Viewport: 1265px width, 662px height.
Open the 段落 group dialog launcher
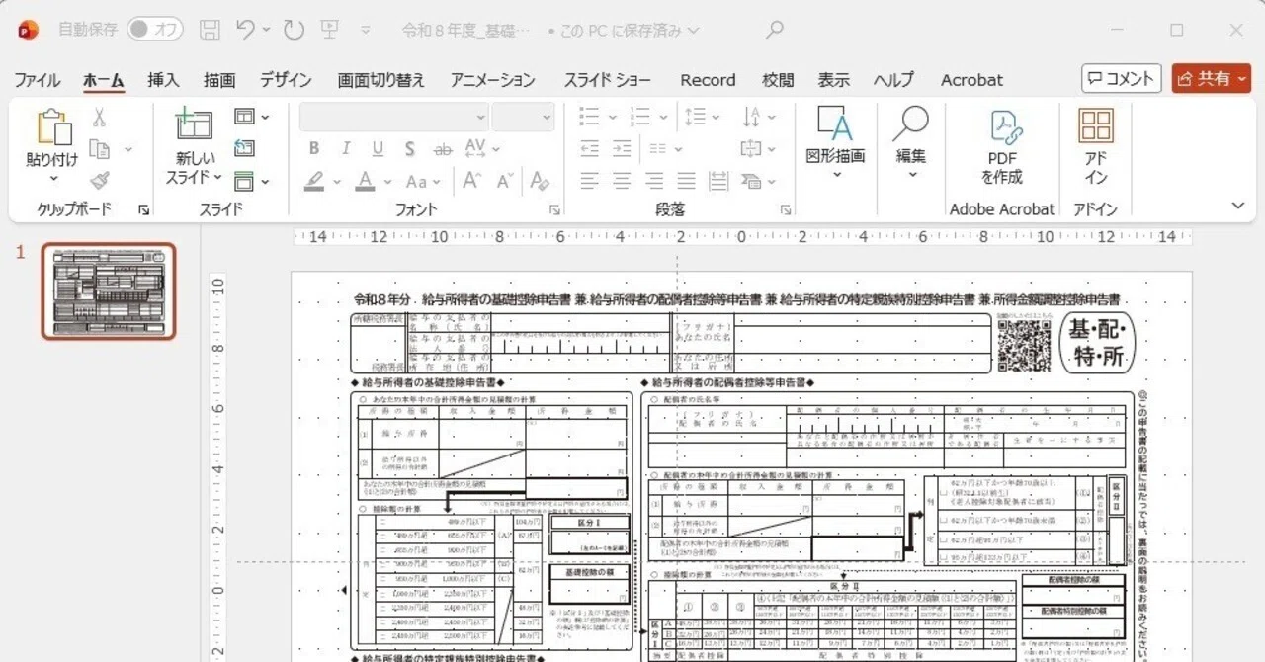(786, 209)
